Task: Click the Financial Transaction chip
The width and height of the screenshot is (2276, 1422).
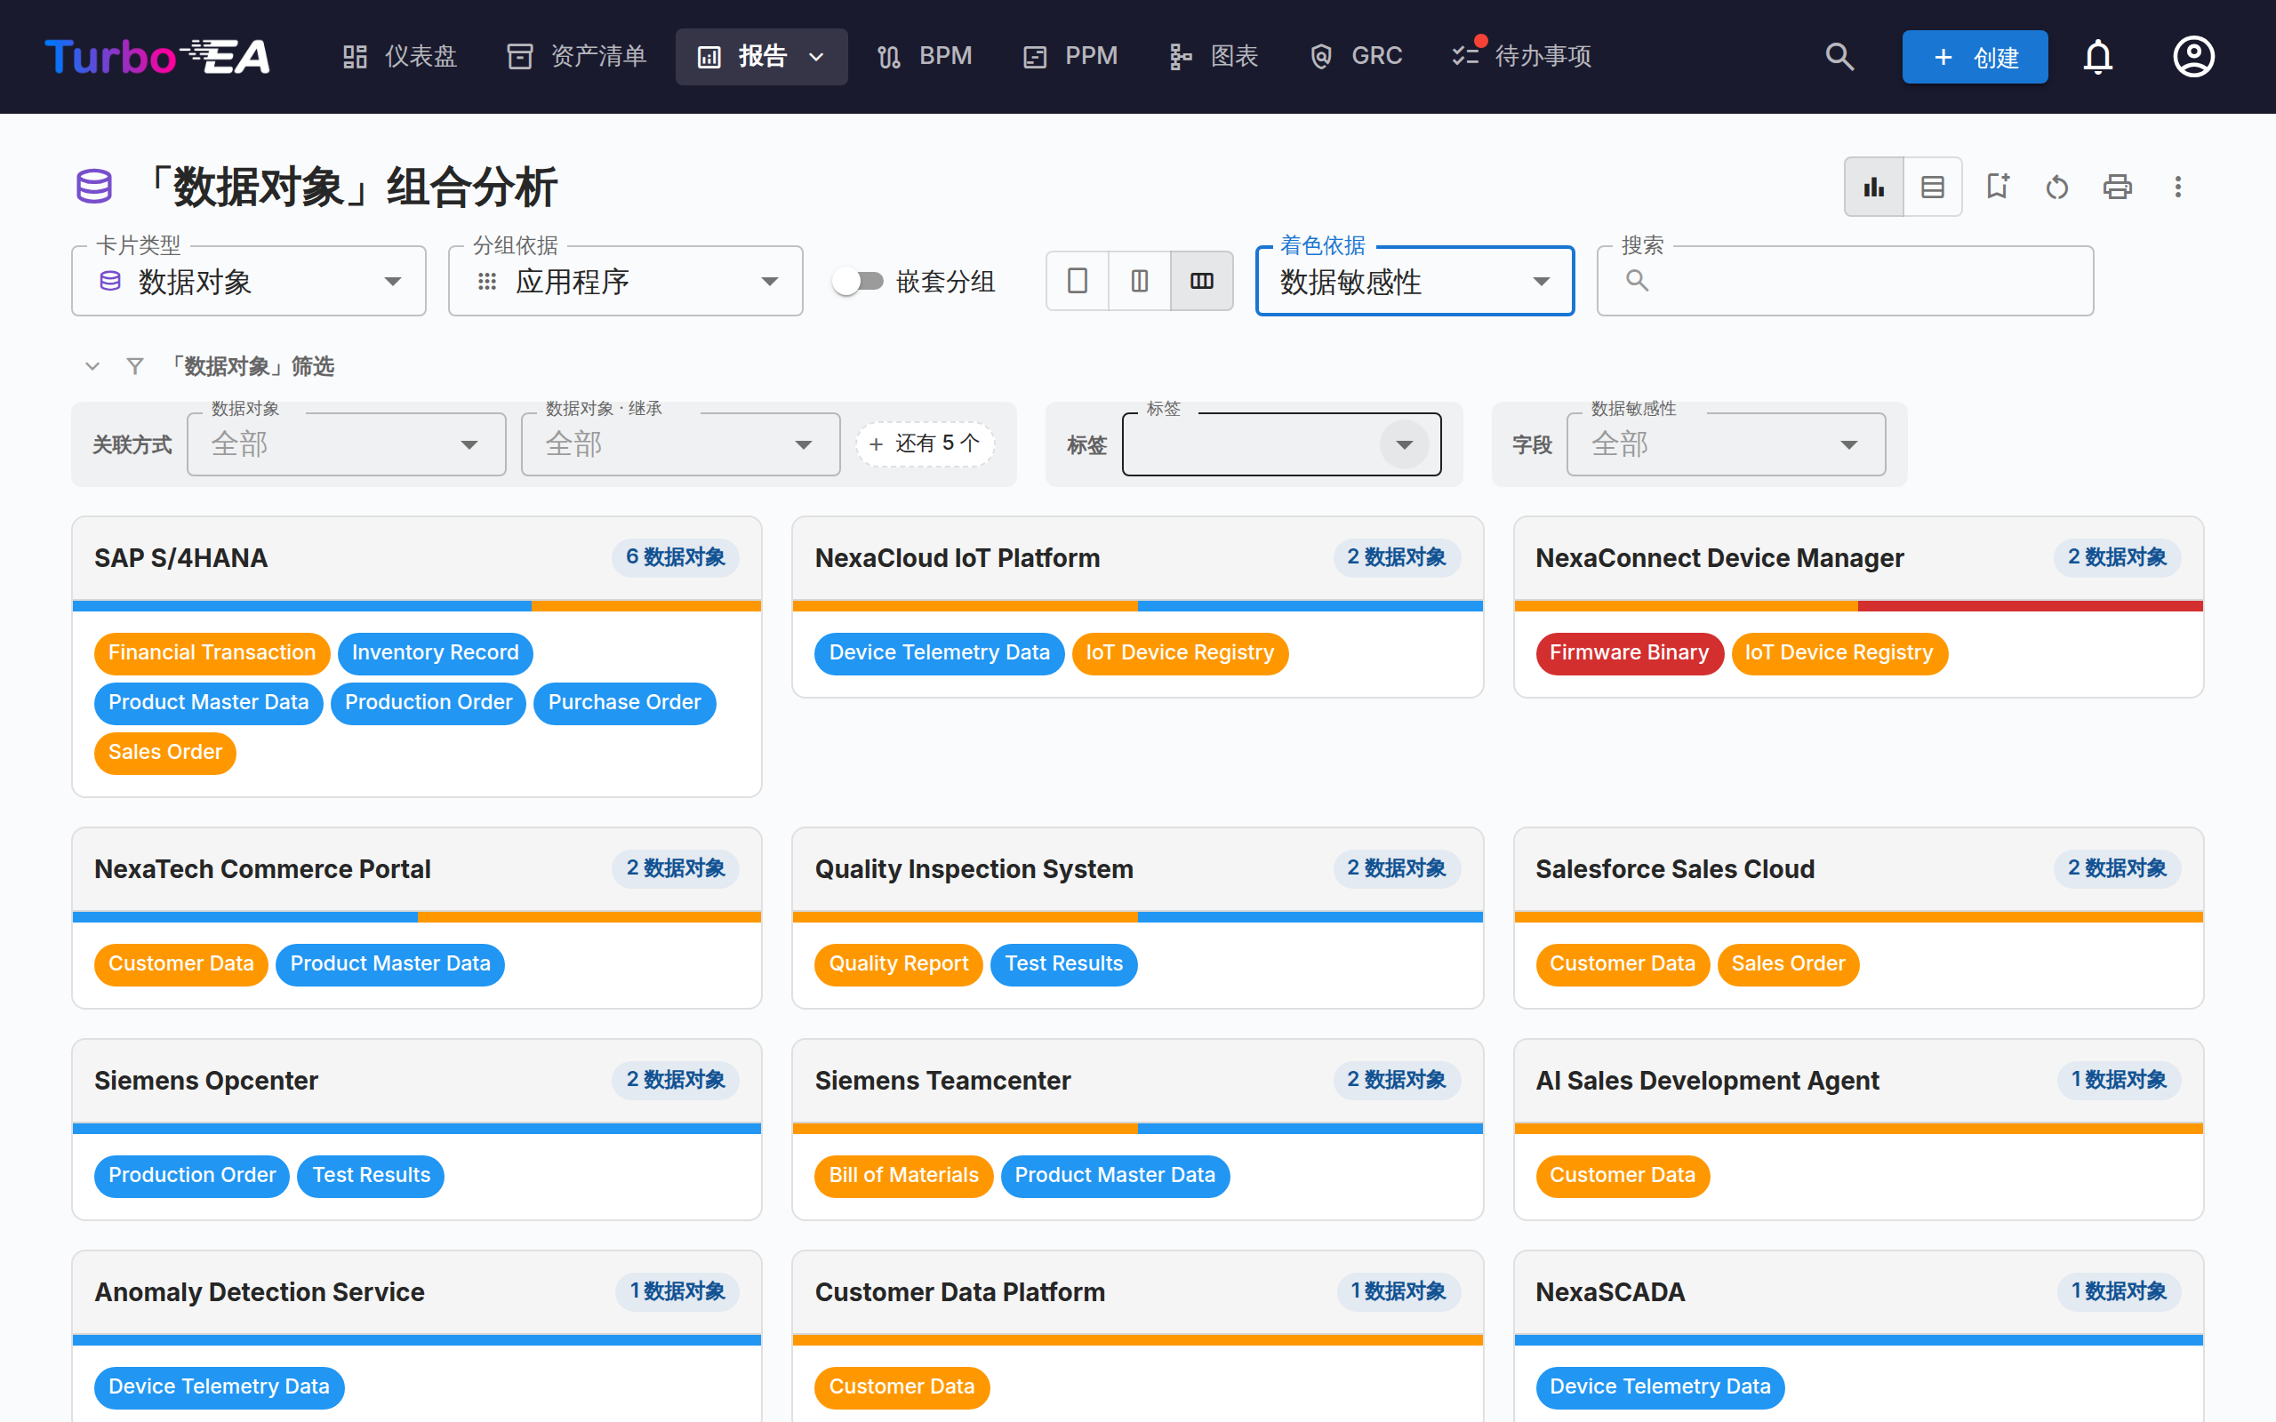Action: pos(212,652)
